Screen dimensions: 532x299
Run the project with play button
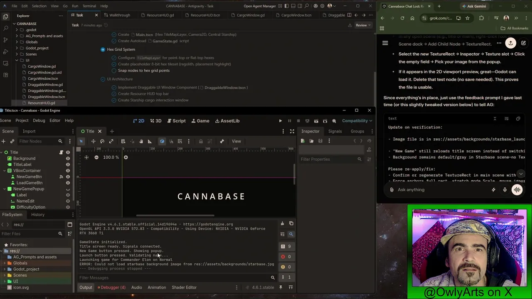(280, 121)
